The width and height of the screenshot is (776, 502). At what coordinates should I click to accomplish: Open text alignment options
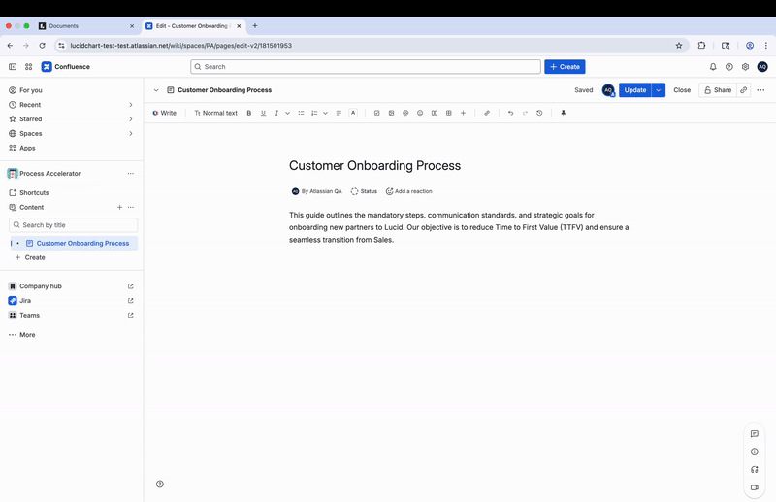click(339, 113)
